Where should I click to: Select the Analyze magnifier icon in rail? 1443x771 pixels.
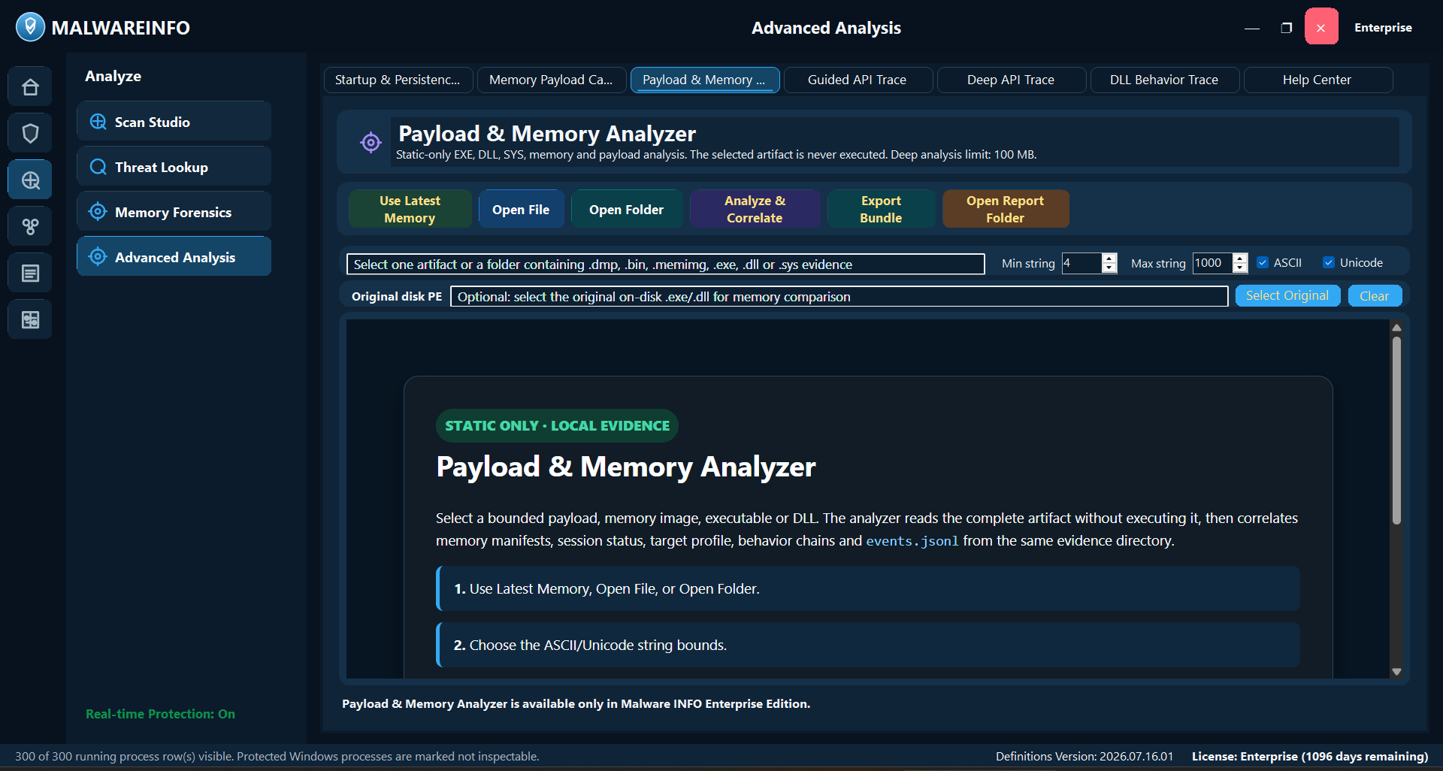(30, 180)
